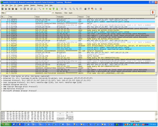Toggle auto-scroll in live capture
This screenshot has height=127, width=158.
(x=65, y=9)
